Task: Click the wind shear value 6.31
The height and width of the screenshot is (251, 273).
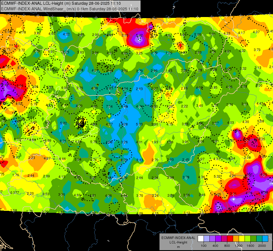Action: (63, 141)
